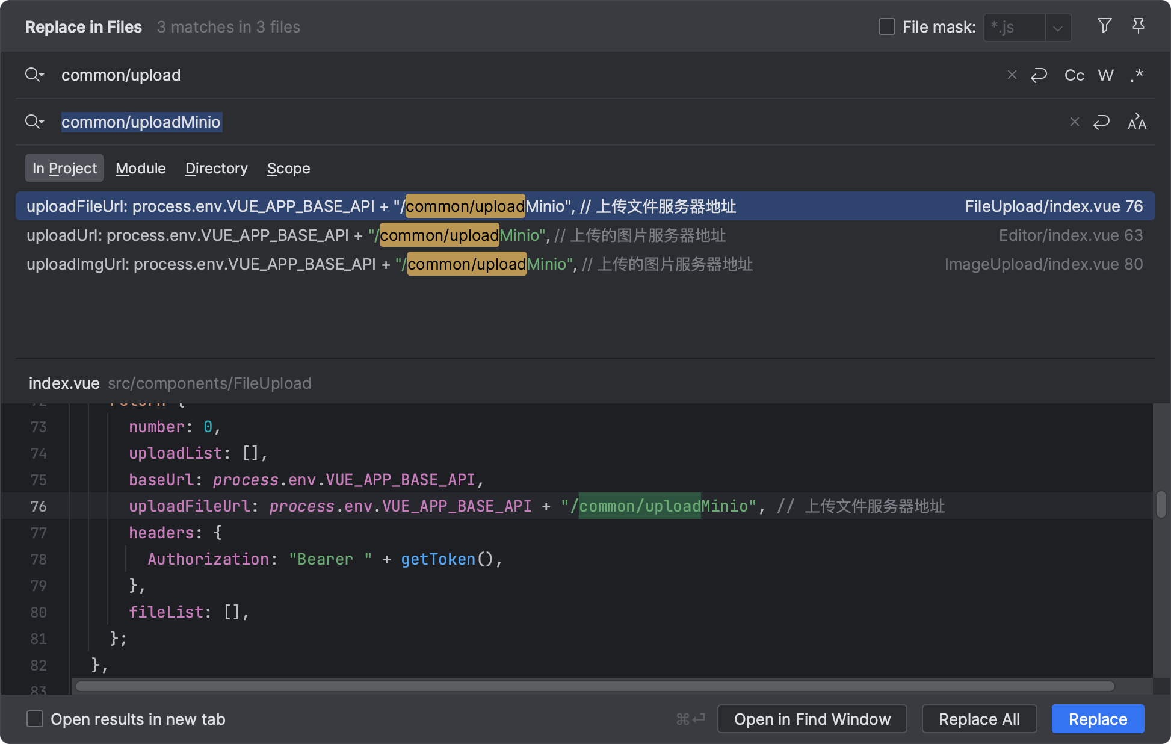Toggle Preserve Case (AA) option
The height and width of the screenshot is (744, 1171).
click(x=1137, y=122)
